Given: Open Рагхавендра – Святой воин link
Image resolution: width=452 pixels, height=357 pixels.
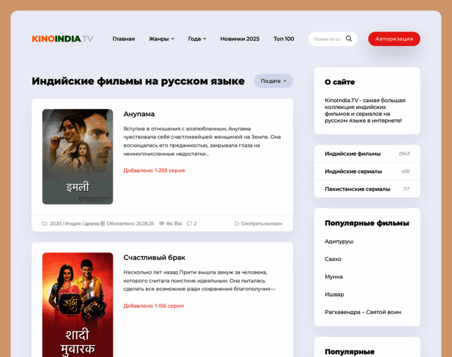Looking at the screenshot, I should 363,312.
